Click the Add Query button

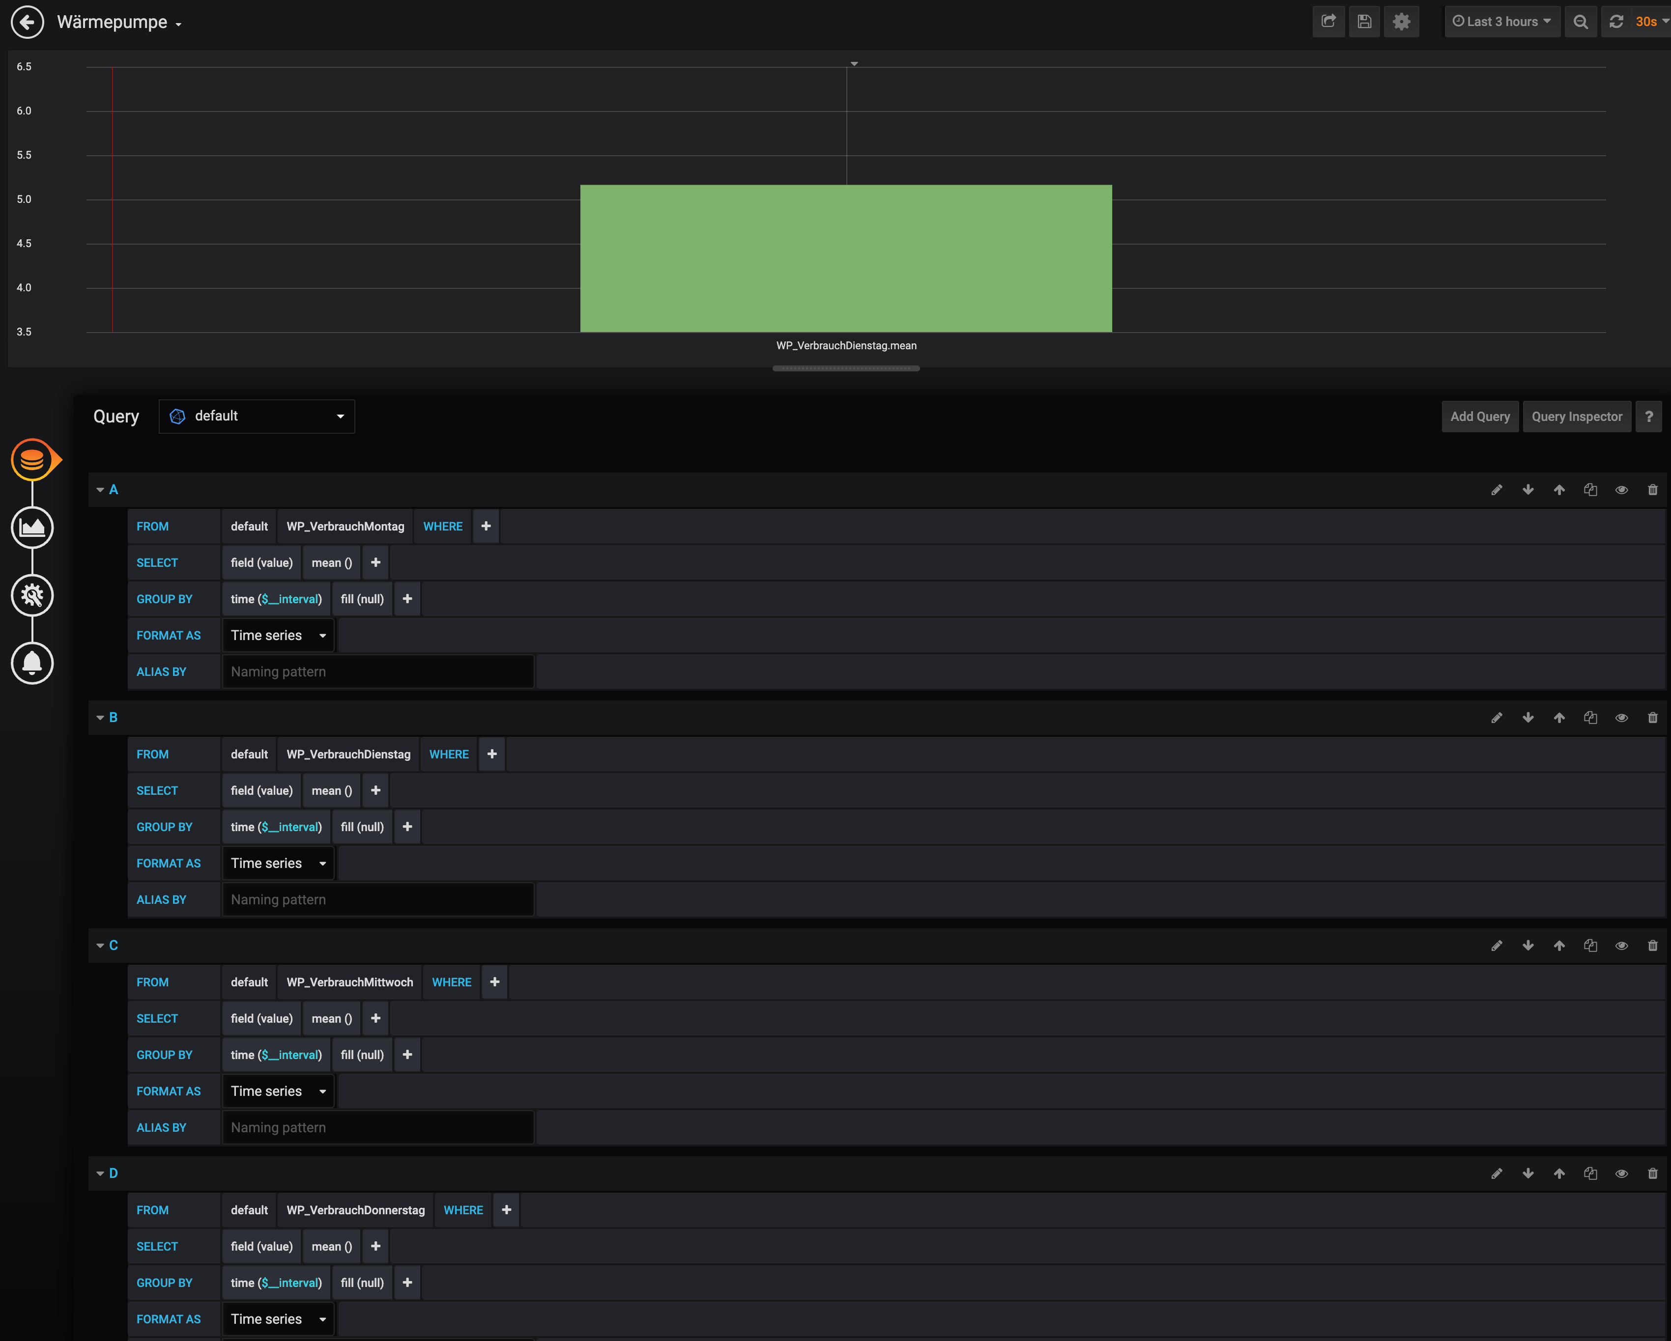(x=1479, y=416)
